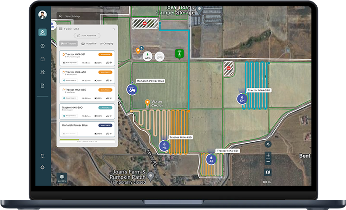Select the green charging station map marker

point(179,54)
